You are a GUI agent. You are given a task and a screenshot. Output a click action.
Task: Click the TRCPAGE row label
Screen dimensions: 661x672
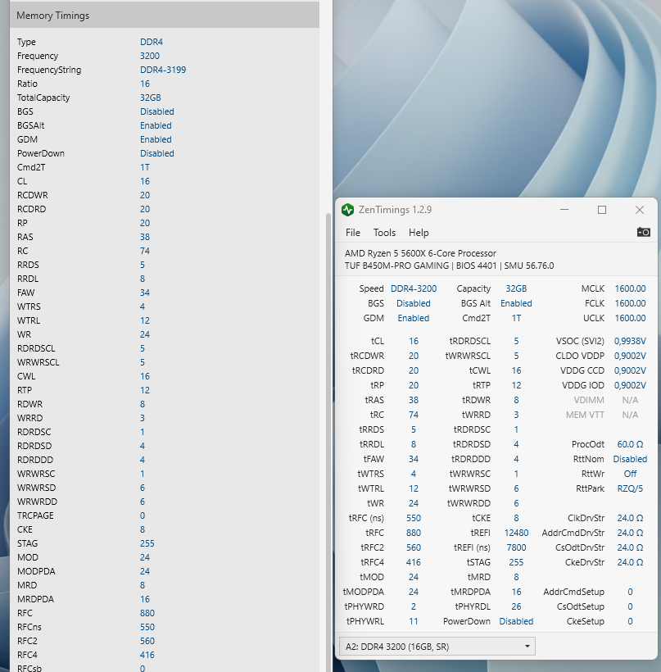coord(35,515)
